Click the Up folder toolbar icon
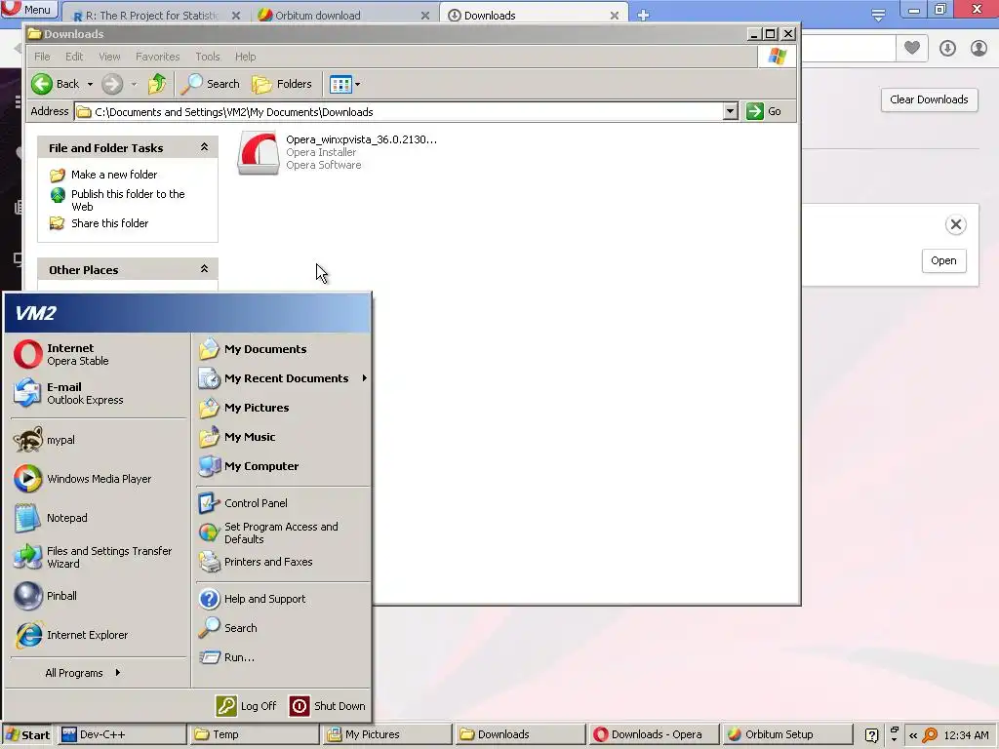 pyautogui.click(x=157, y=84)
